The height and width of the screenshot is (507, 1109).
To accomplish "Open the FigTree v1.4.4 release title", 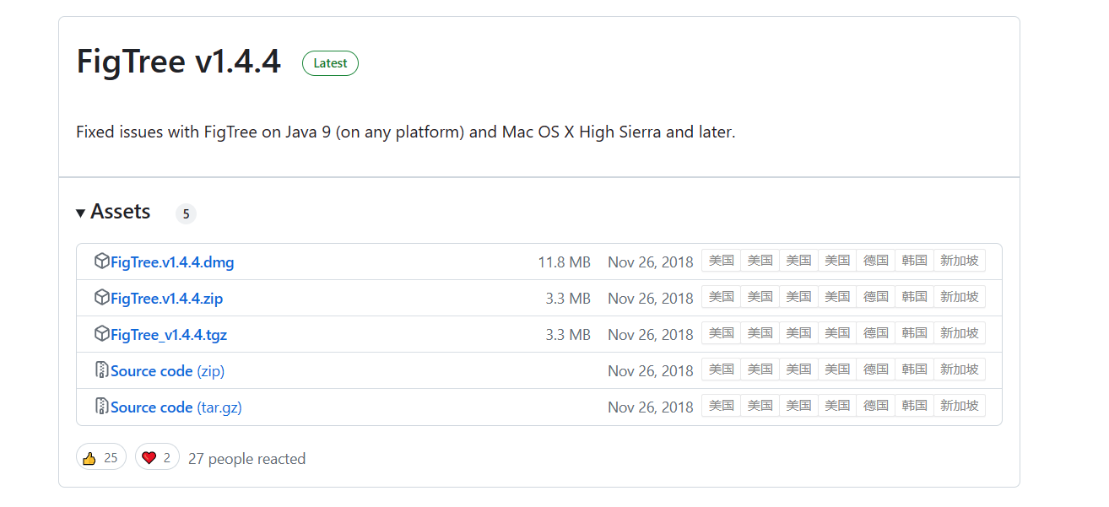I will (x=179, y=62).
